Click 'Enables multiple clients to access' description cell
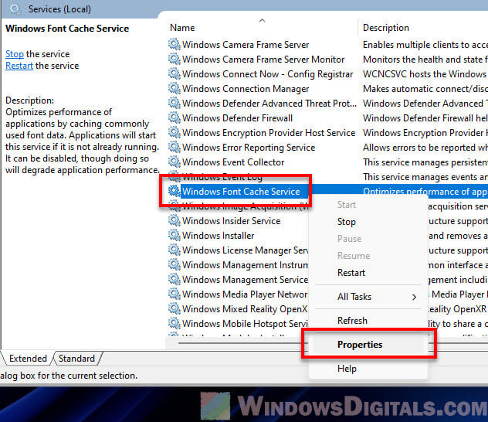The width and height of the screenshot is (488, 422). pos(425,45)
